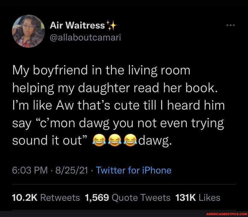
Task: Select the Likes label text
Action: click(x=209, y=198)
